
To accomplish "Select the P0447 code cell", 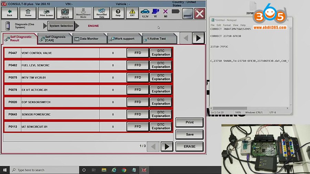I will (x=13, y=53).
